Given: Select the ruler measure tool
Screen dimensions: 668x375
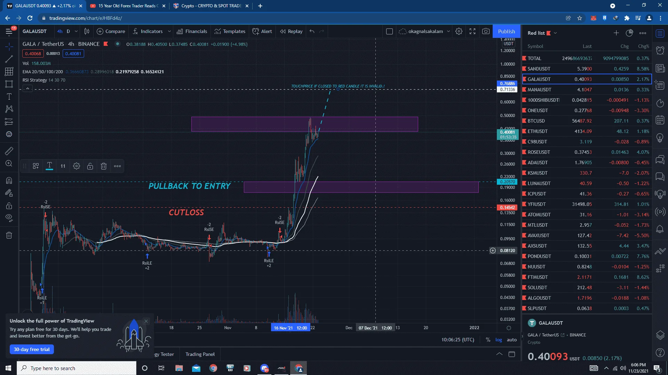Looking at the screenshot, I should (9, 151).
